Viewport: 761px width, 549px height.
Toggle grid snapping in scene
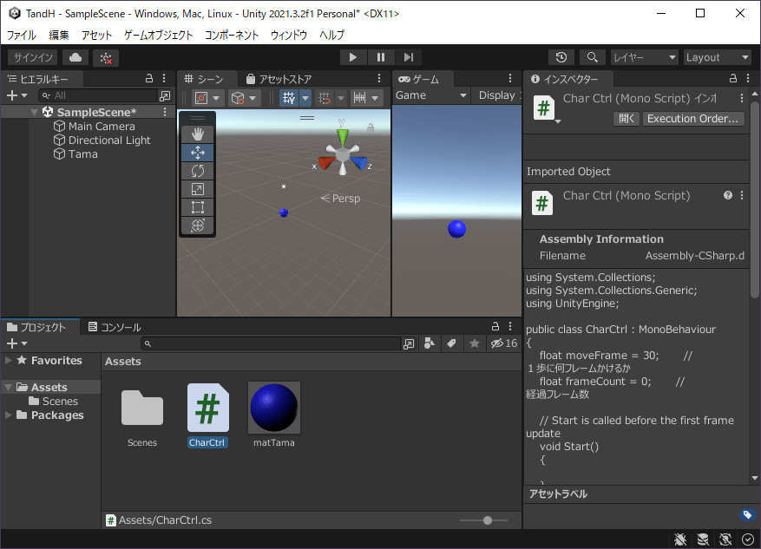pos(325,98)
